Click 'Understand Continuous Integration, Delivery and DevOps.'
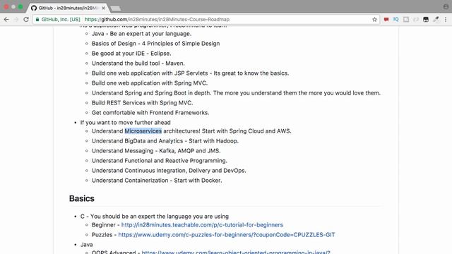452x254 pixels. click(x=169, y=171)
